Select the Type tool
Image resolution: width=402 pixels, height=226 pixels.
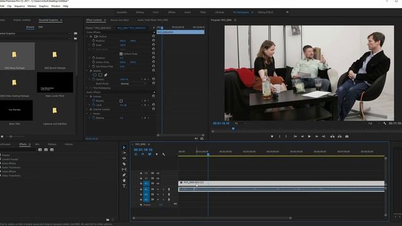(124, 186)
